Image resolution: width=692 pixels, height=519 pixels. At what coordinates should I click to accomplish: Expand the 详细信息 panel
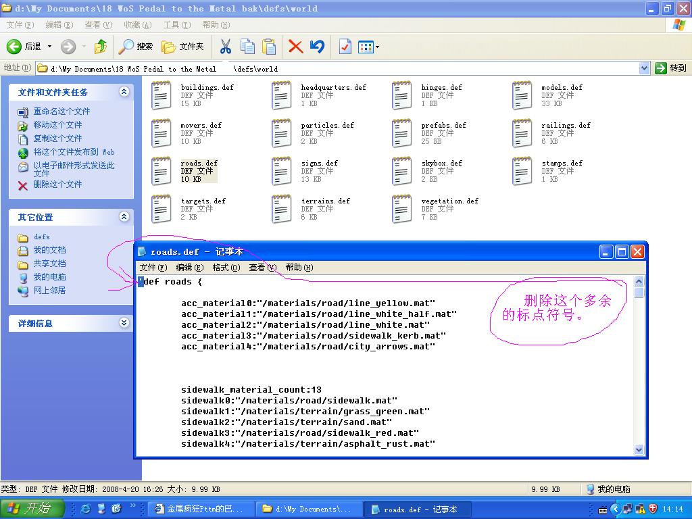(x=124, y=323)
